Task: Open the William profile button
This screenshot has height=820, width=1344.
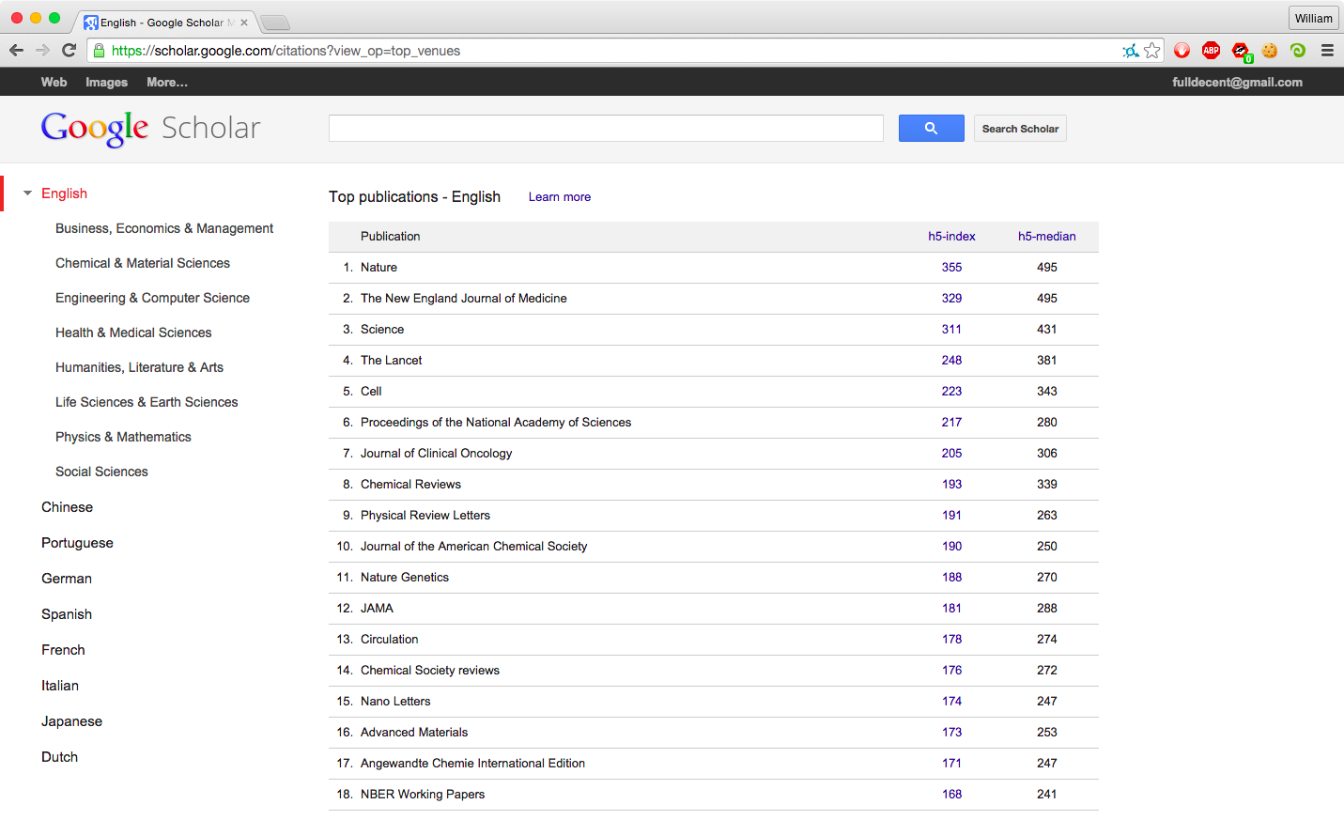Action: 1313,18
